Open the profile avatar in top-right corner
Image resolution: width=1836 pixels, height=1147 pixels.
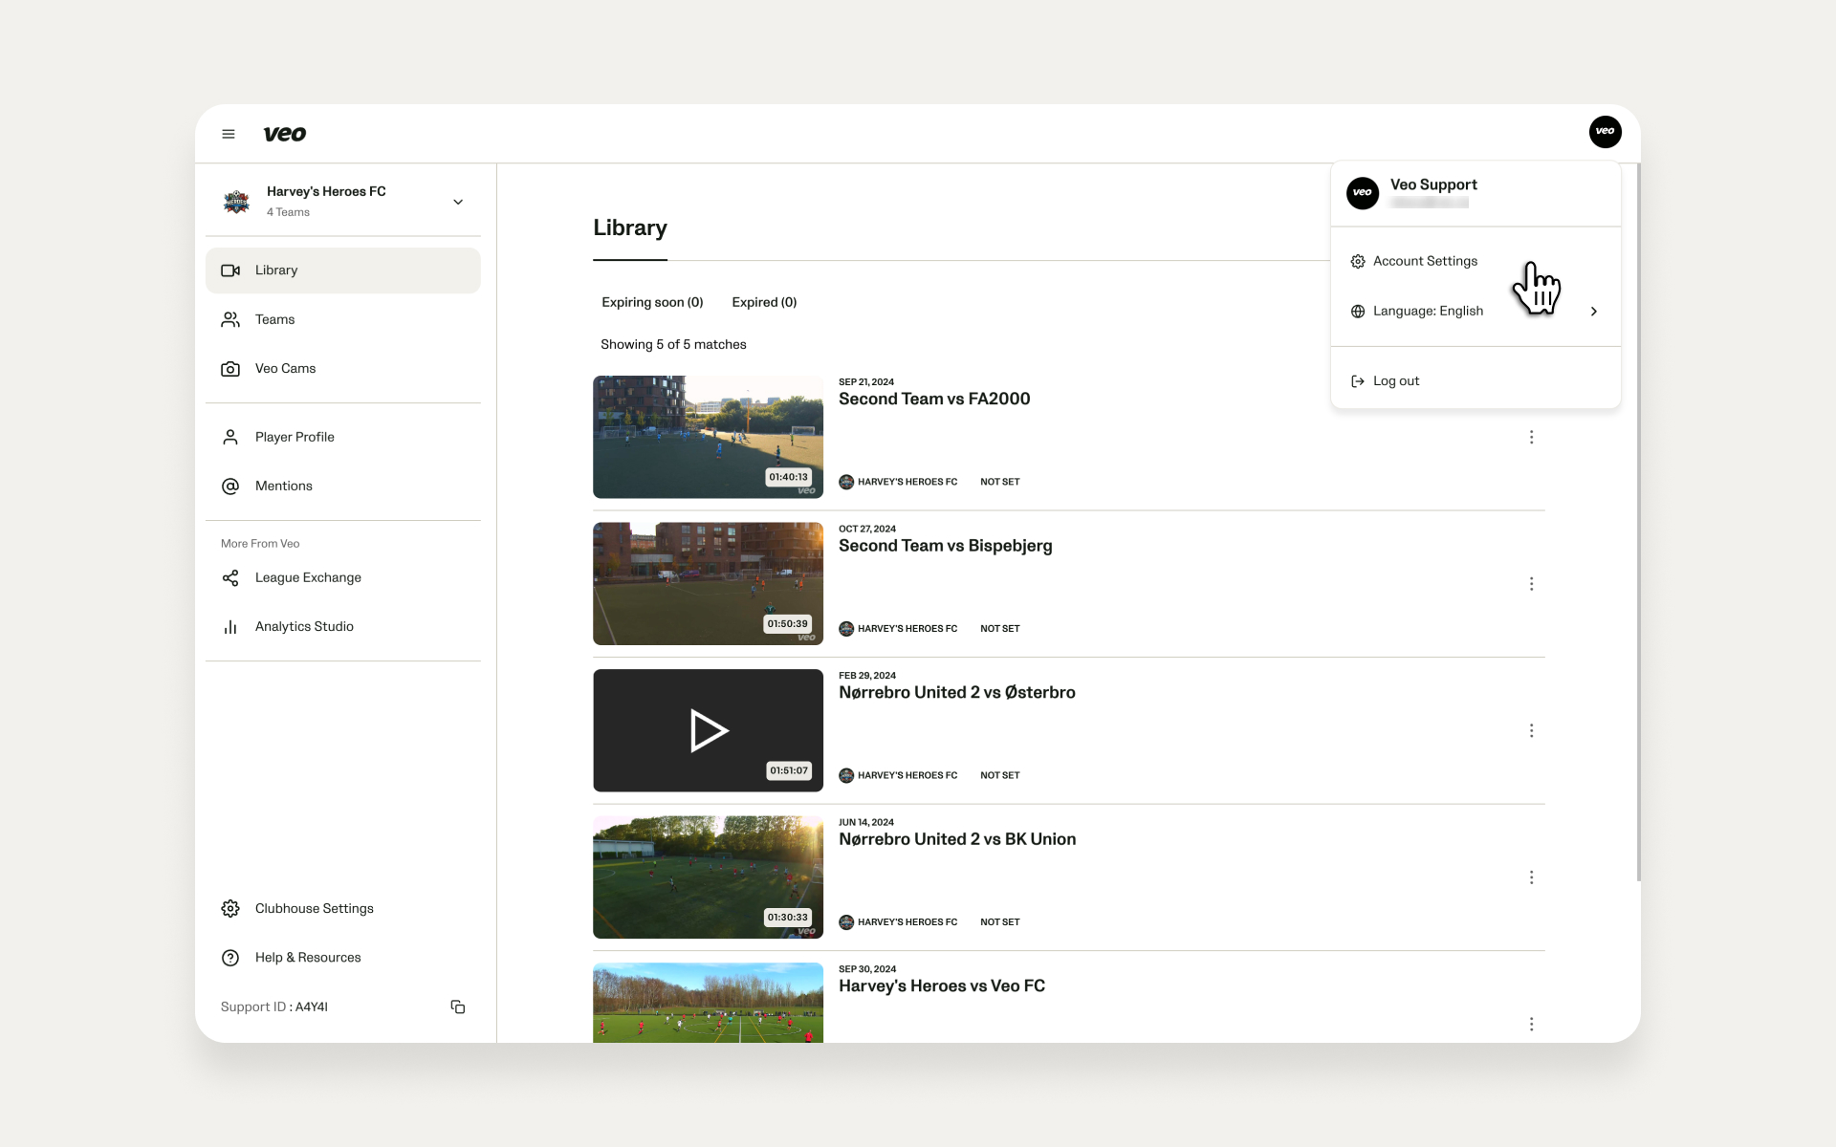coord(1605,132)
